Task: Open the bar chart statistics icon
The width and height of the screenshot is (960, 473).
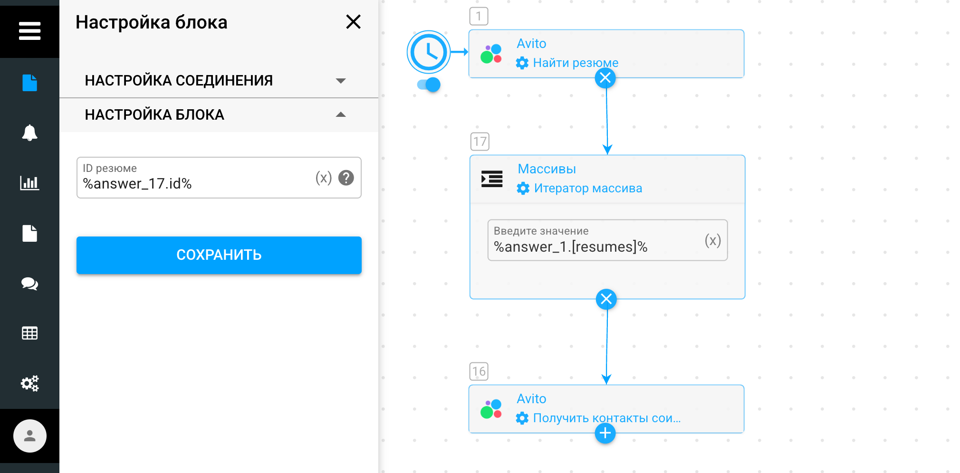Action: click(x=29, y=183)
